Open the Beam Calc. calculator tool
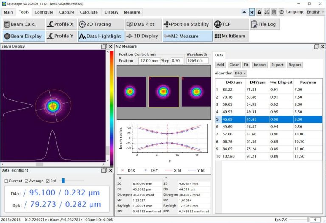 [24, 24]
